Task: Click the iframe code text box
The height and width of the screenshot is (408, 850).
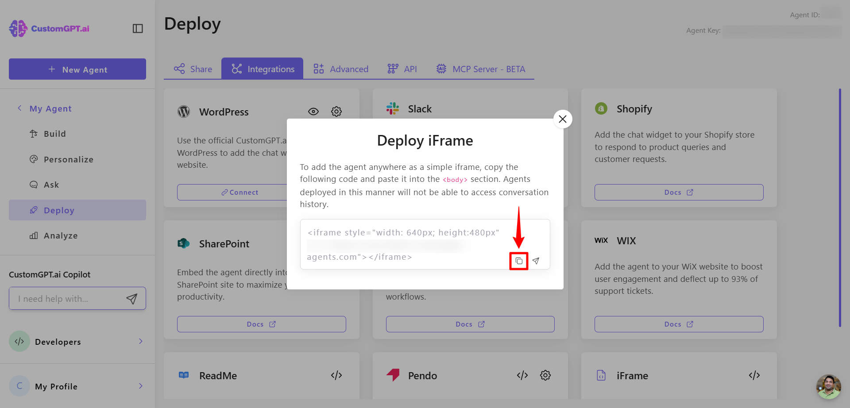Action: [425, 244]
